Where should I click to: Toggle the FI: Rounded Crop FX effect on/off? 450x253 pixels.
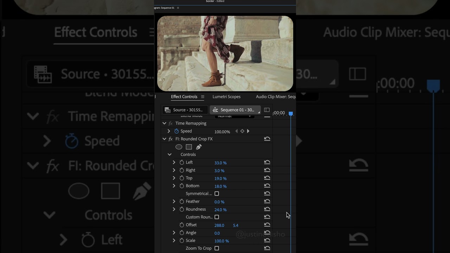click(171, 139)
